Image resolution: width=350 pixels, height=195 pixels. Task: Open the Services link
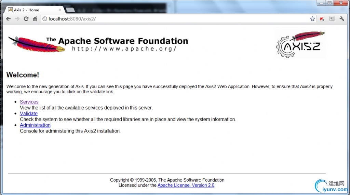(x=29, y=102)
